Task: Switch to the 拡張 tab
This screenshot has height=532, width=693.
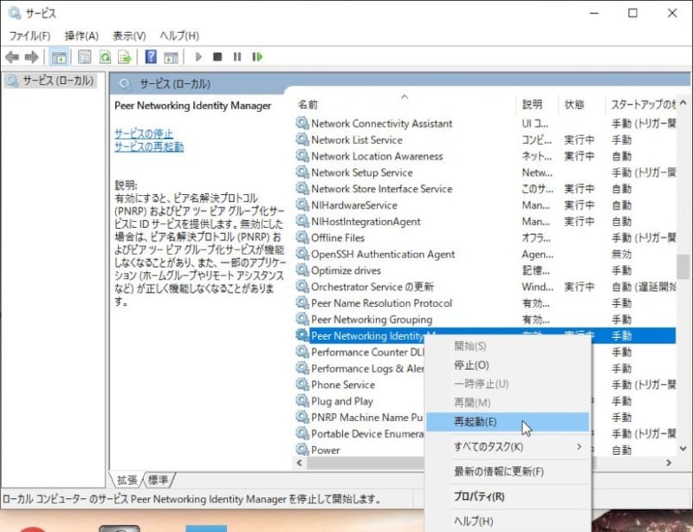Action: click(126, 479)
